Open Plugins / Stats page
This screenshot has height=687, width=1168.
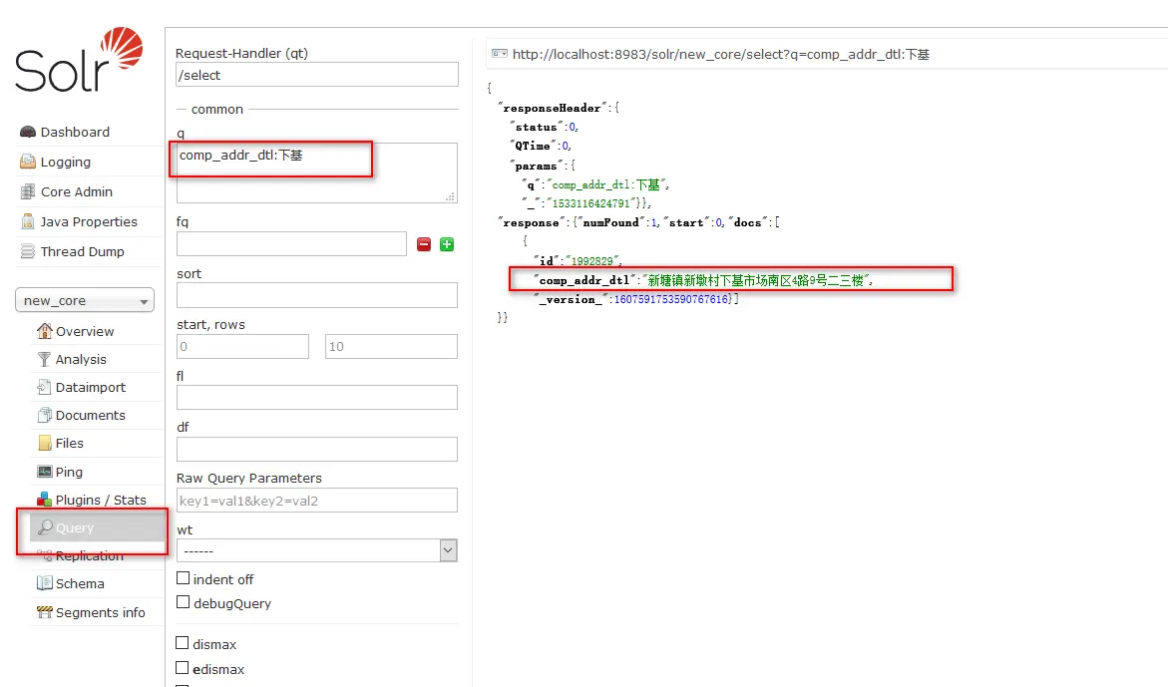101,501
